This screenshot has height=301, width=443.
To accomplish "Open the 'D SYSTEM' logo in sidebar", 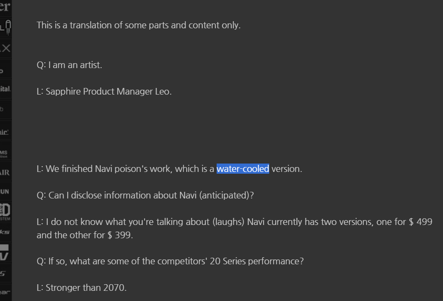I will coord(5,211).
